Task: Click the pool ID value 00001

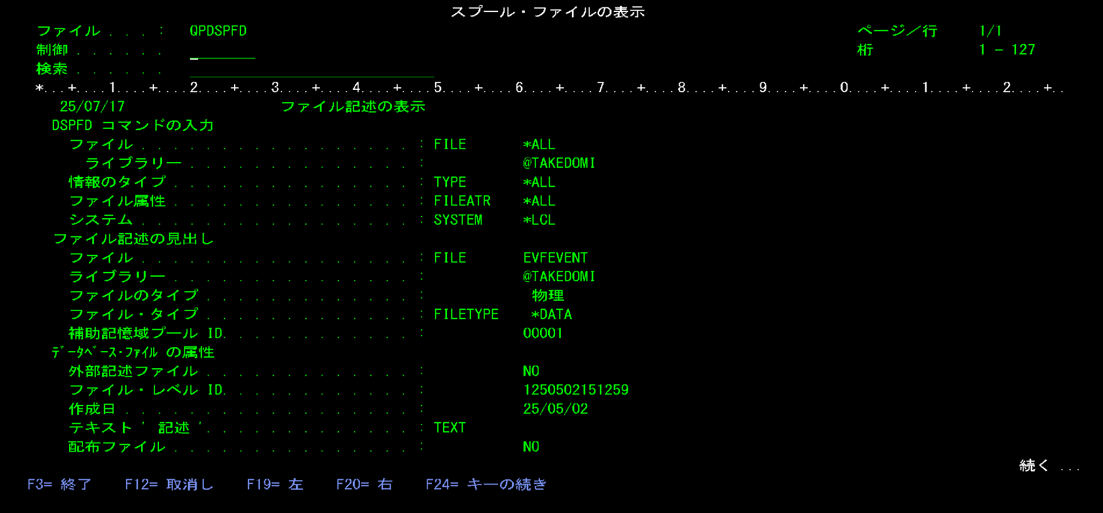Action: pos(543,333)
